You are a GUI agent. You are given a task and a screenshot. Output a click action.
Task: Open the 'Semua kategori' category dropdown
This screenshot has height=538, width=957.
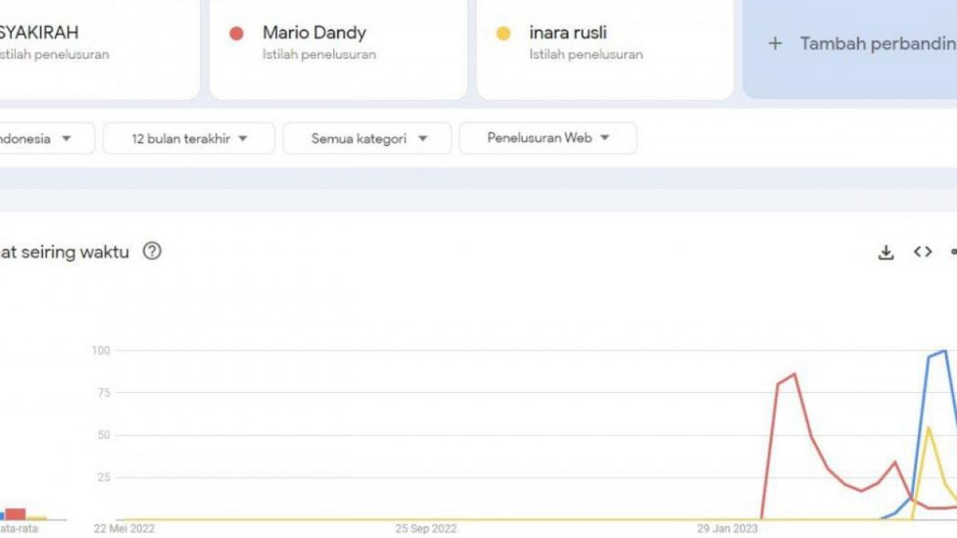point(367,138)
